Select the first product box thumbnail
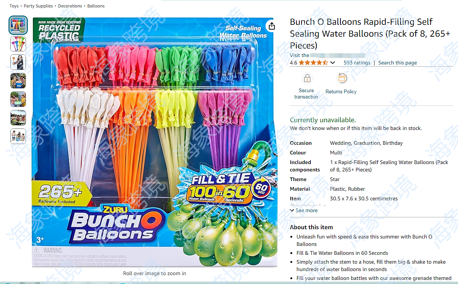This screenshot has height=284, width=458. 18,25
